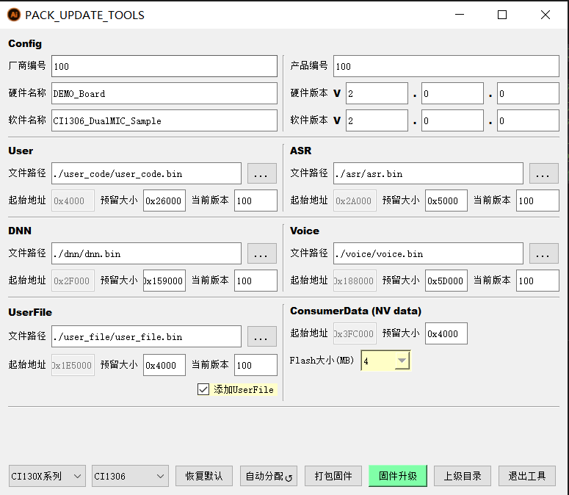Open the Flash大小(MB) dropdown
This screenshot has height=495, width=569.
(x=401, y=361)
